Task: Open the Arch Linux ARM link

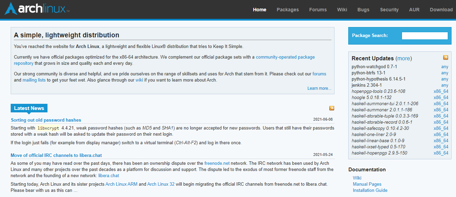Action: (x=121, y=184)
